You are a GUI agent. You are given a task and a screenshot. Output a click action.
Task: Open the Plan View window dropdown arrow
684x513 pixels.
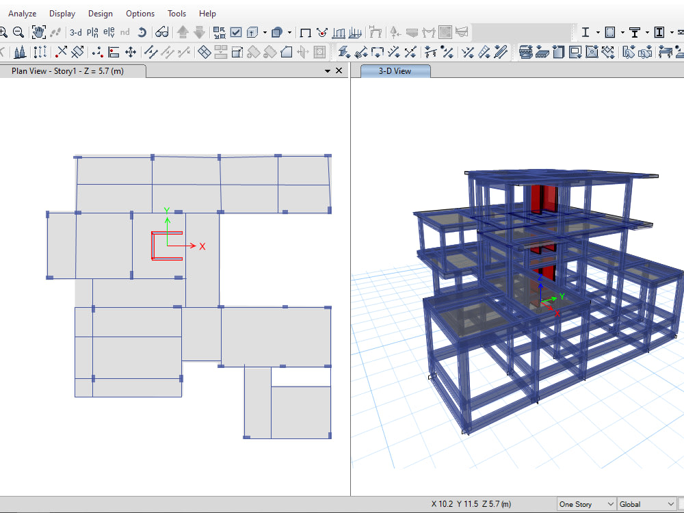tap(329, 70)
